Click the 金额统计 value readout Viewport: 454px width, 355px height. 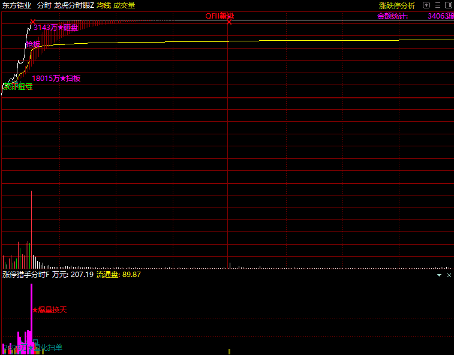click(440, 16)
